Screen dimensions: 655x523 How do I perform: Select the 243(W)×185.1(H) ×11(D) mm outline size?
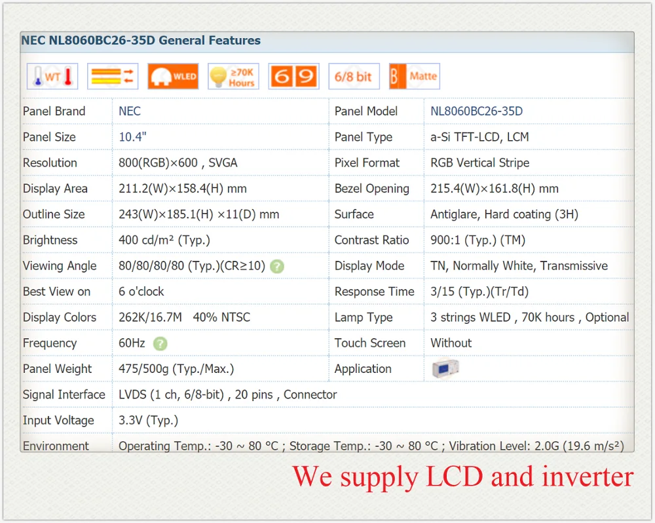click(199, 214)
